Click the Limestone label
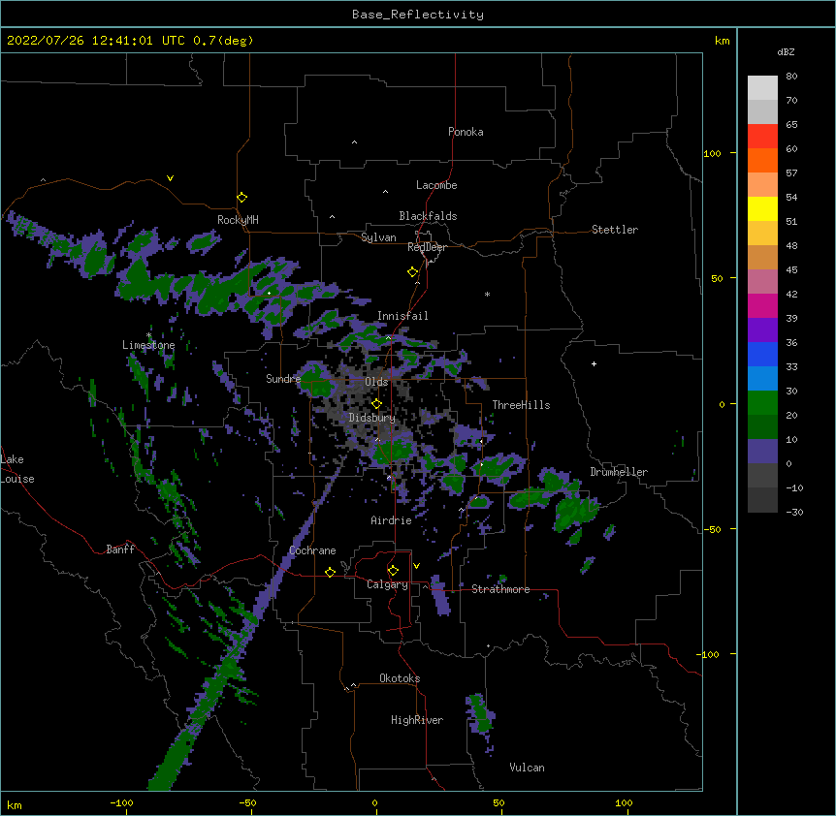 148,345
